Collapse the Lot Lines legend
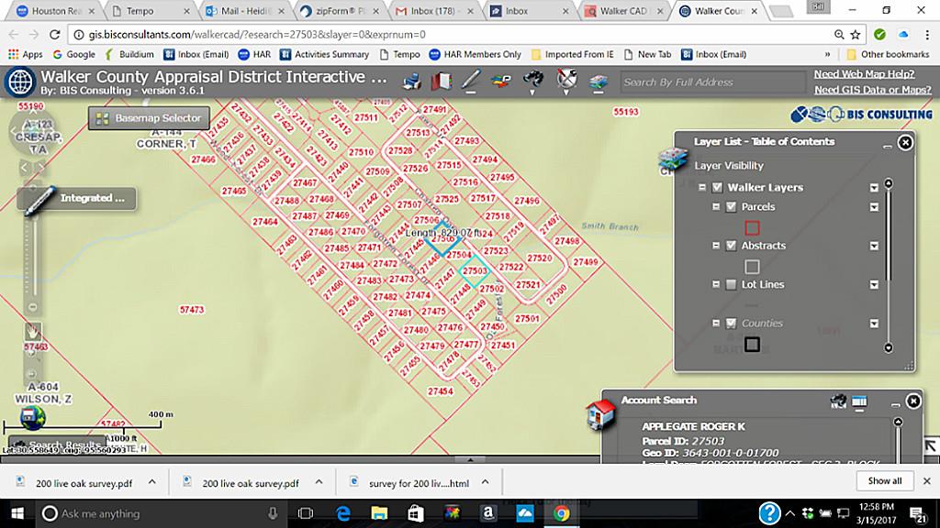 coord(716,284)
